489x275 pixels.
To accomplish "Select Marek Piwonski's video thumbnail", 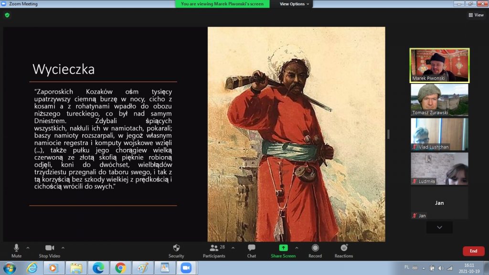I will [439, 65].
